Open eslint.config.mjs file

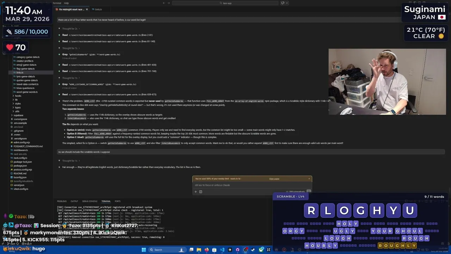click(x=21, y=143)
